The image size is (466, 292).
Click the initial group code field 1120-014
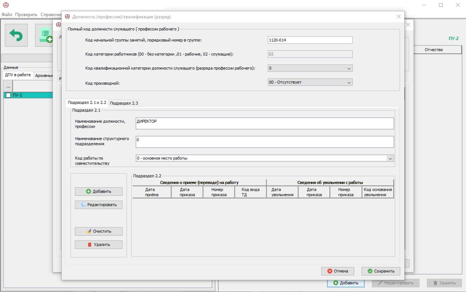point(310,40)
